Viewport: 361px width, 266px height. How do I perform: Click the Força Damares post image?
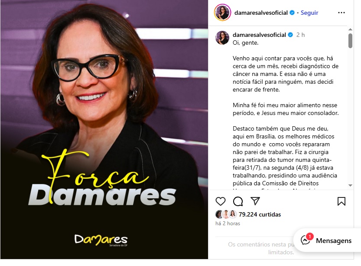(104, 130)
